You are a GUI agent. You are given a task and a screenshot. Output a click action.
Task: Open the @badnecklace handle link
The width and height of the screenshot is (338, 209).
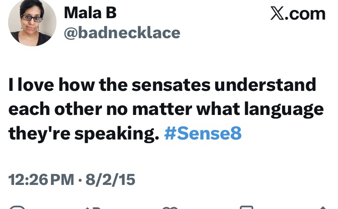click(122, 33)
